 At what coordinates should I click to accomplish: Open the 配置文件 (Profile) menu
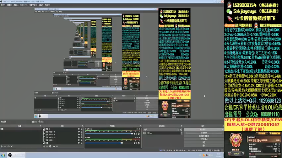click(24, 5)
